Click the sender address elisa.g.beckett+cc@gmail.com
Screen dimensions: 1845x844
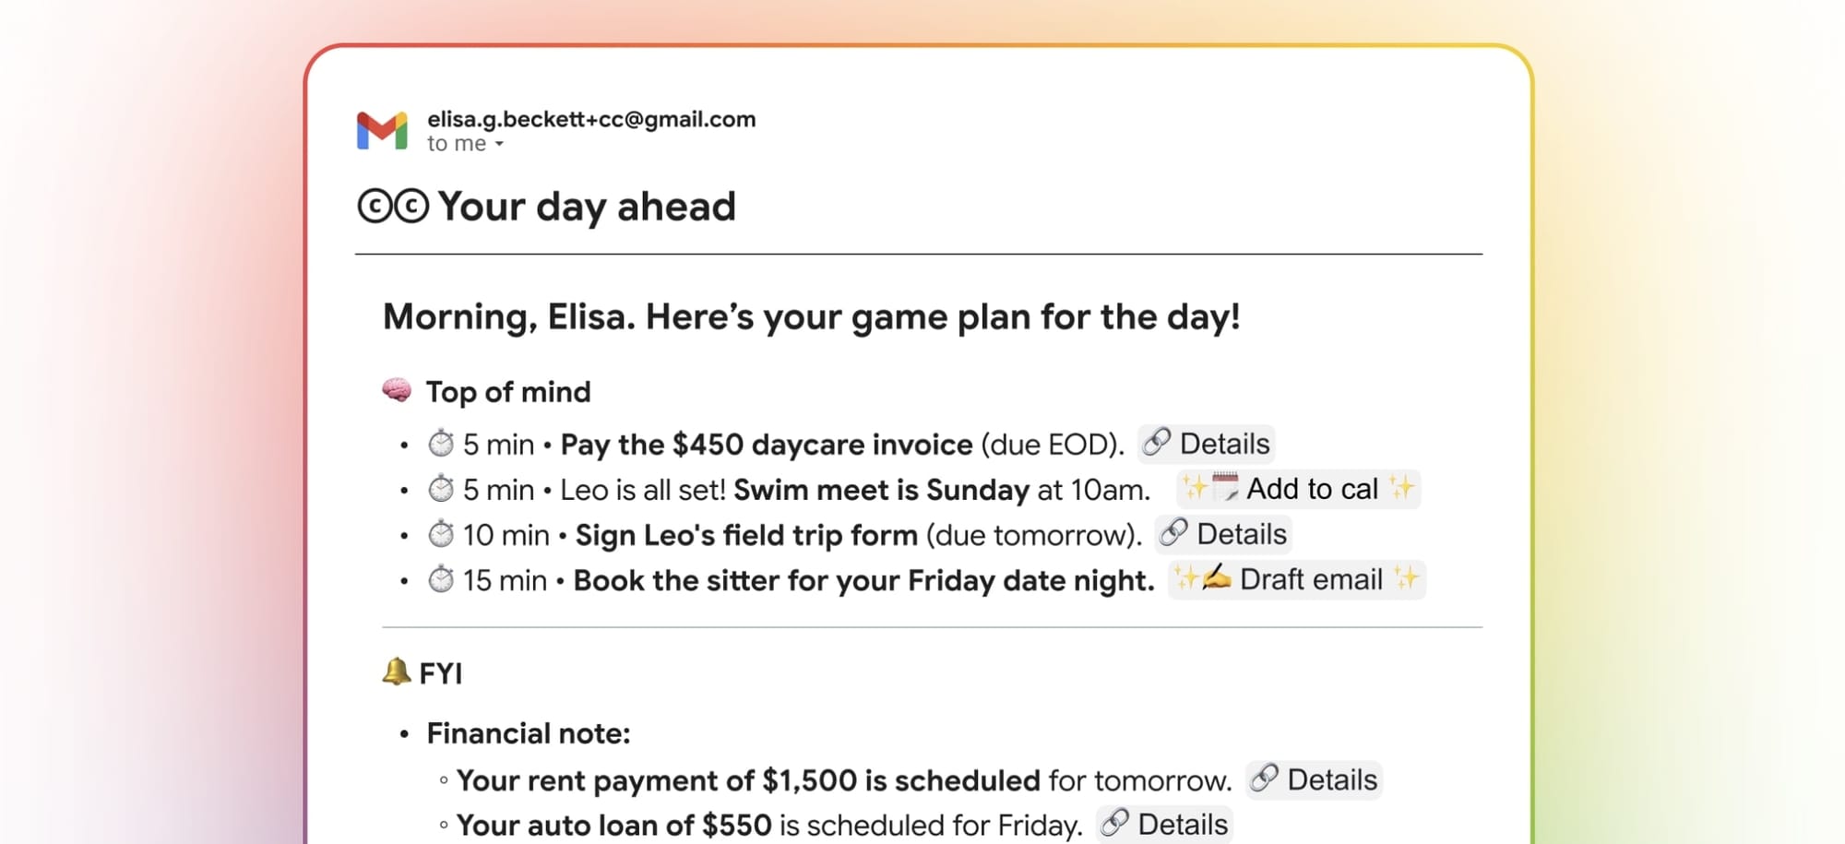tap(591, 119)
